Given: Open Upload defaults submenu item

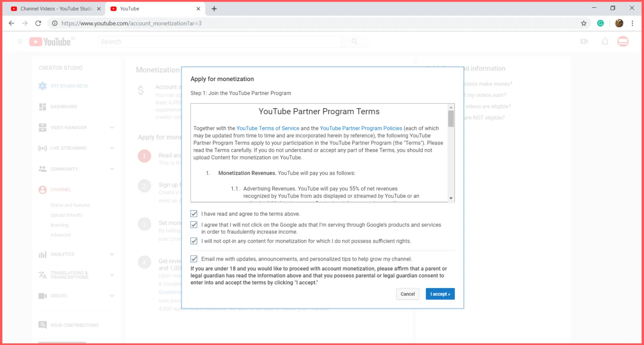Looking at the screenshot, I should click(66, 215).
